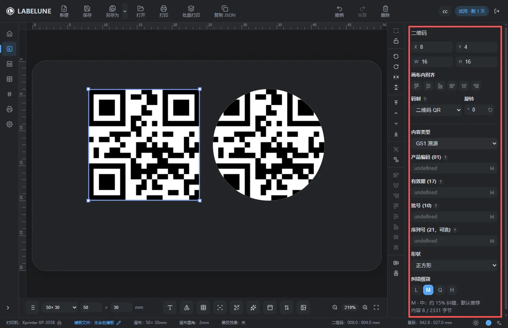Click the 产品编码 (01) input field

tap(454, 168)
